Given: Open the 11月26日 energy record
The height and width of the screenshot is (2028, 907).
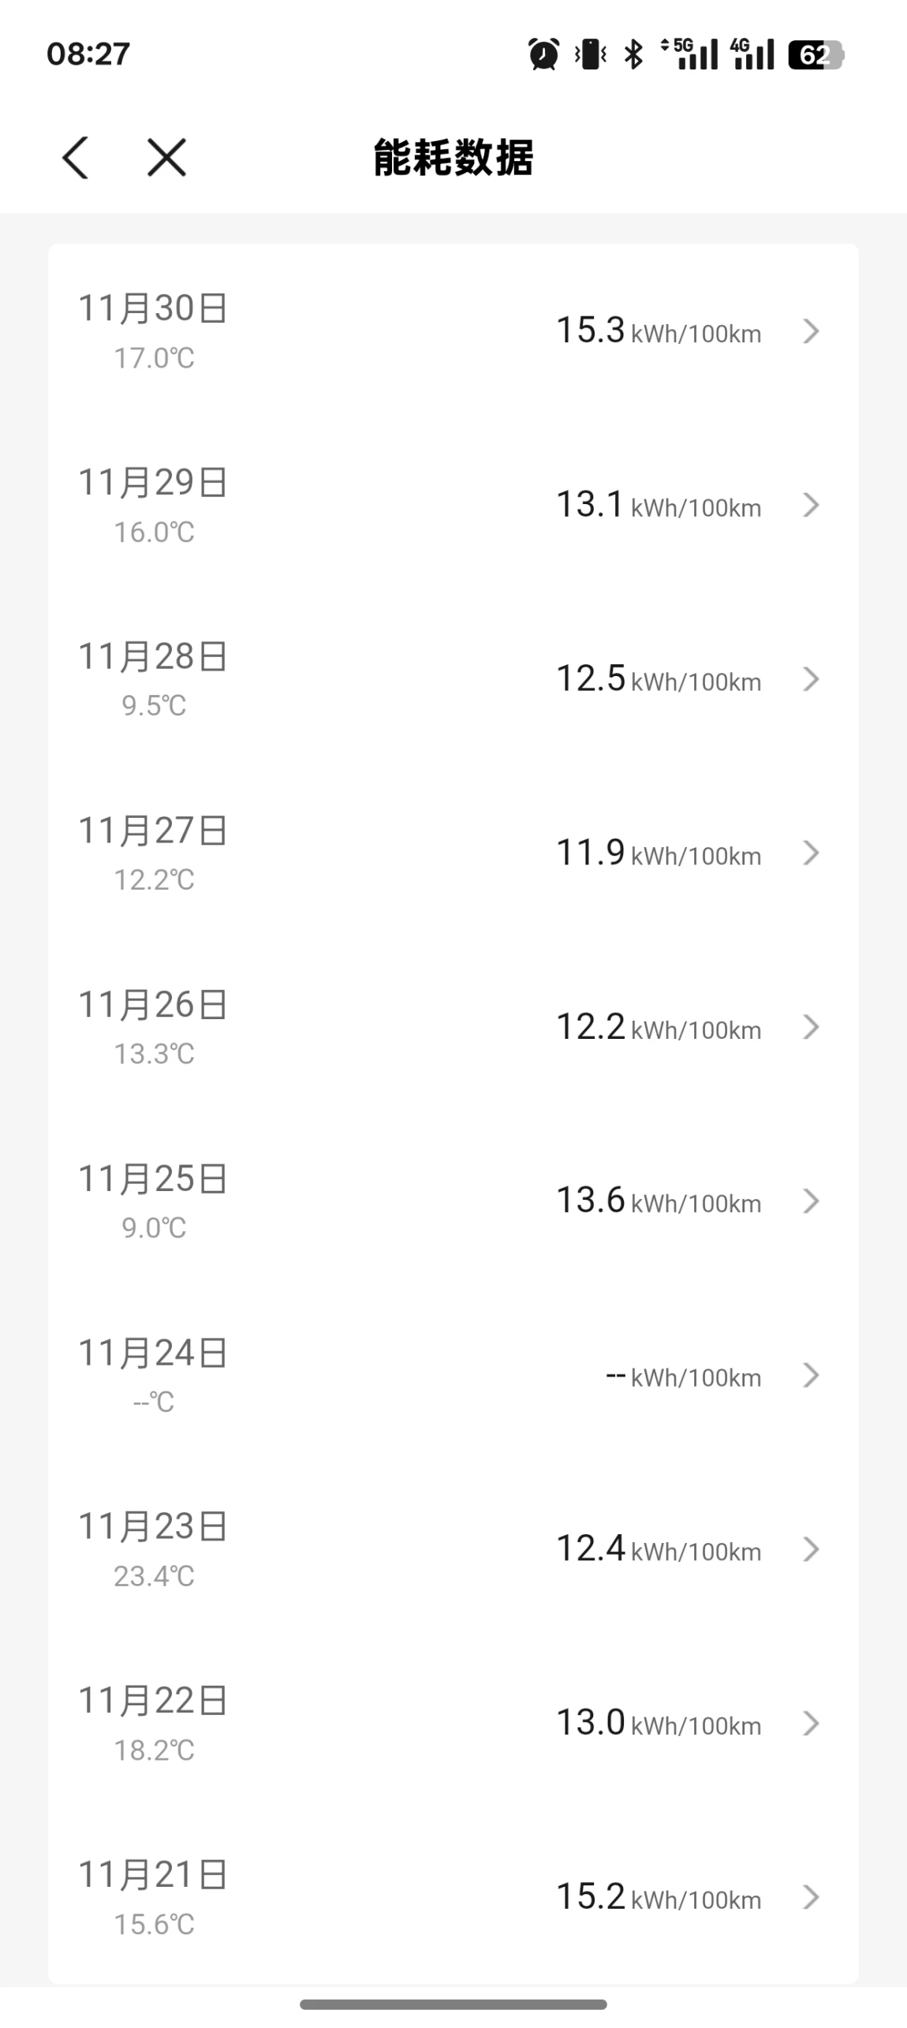Looking at the screenshot, I should [453, 1027].
